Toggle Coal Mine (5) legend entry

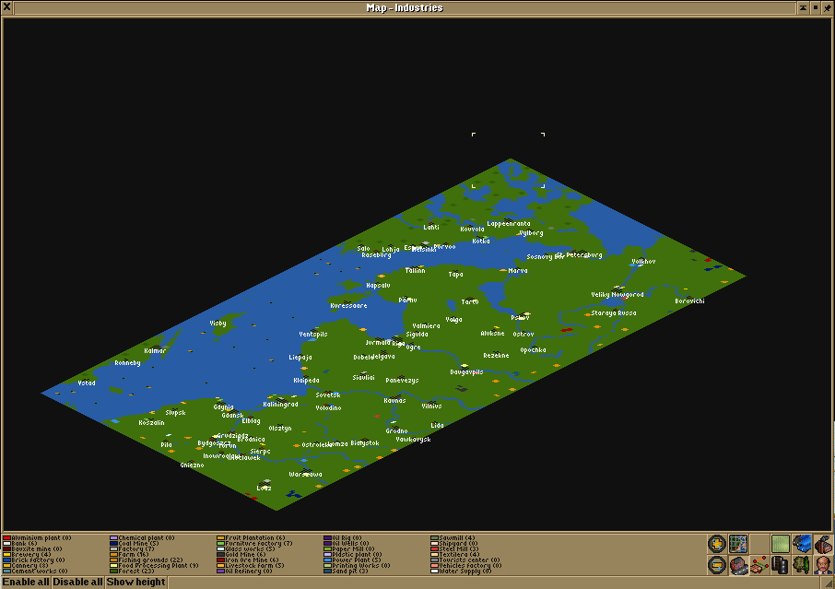[x=135, y=543]
